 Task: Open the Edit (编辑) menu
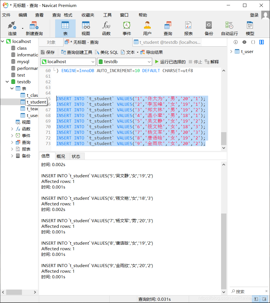coord(23,15)
